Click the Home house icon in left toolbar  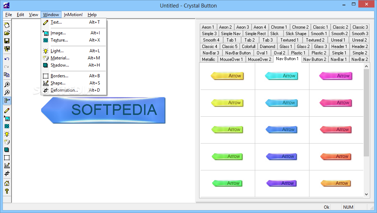click(x=7, y=183)
